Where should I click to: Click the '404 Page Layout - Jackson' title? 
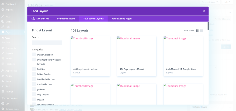[86, 69]
